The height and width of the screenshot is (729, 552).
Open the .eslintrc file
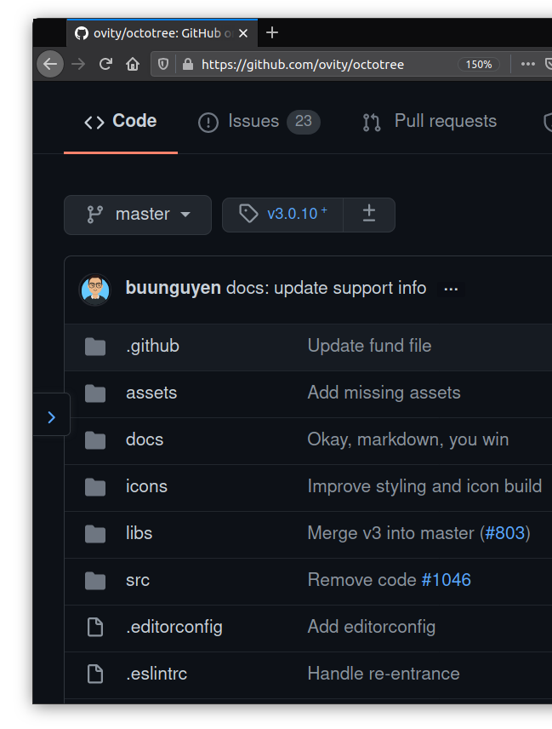click(156, 674)
